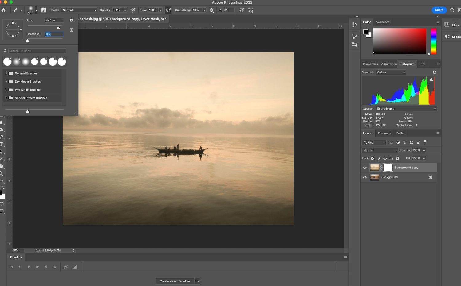This screenshot has height=286, width=461.
Task: Open brush picker settings gear menu
Action: click(72, 20)
